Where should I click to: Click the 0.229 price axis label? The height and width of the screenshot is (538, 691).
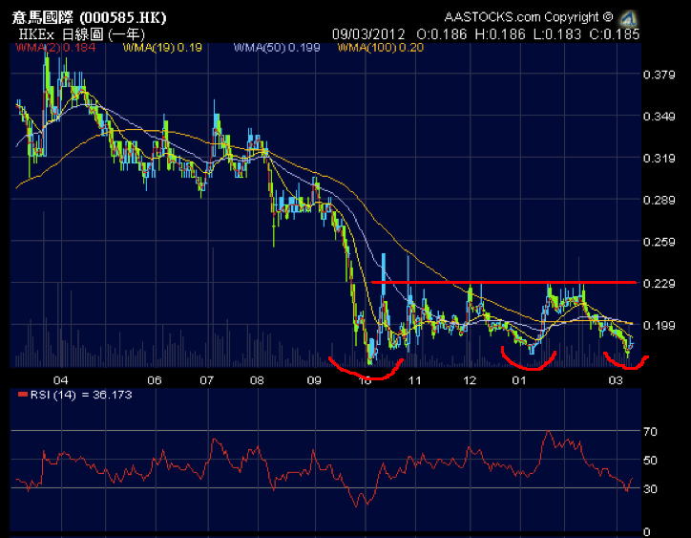[x=658, y=284]
